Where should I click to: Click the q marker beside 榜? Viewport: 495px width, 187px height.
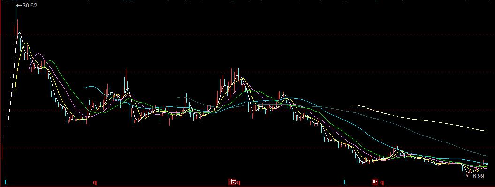point(238,182)
